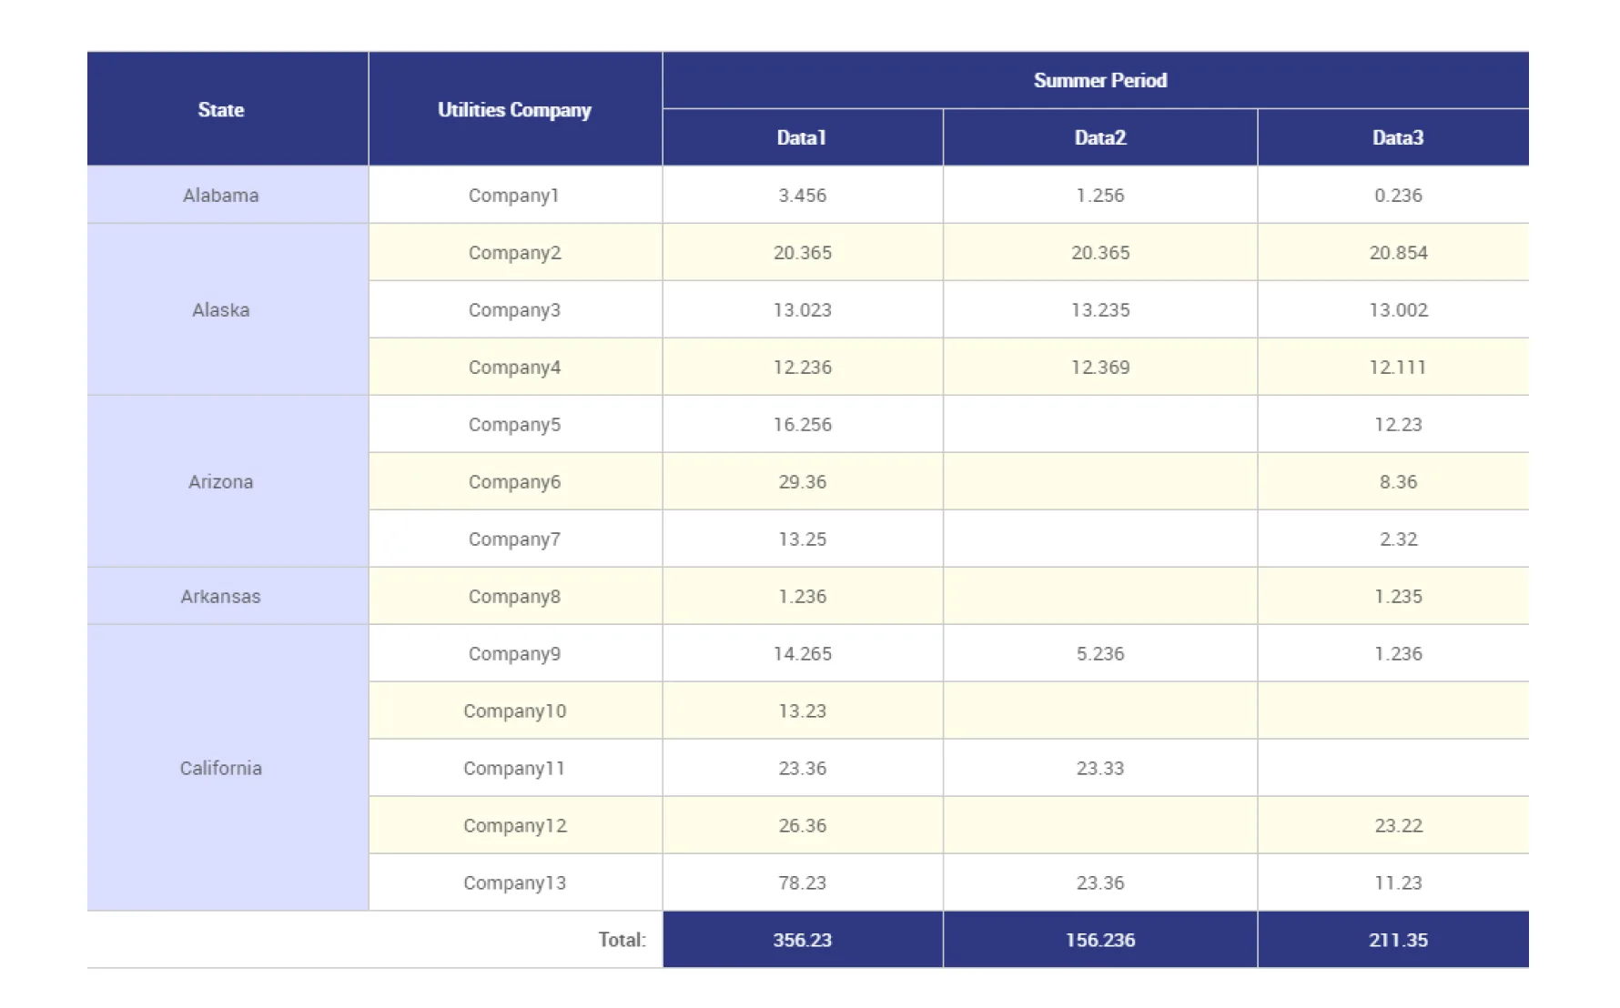1620x1008 pixels.
Task: Select Data1 value 26.36
Action: pos(803,825)
